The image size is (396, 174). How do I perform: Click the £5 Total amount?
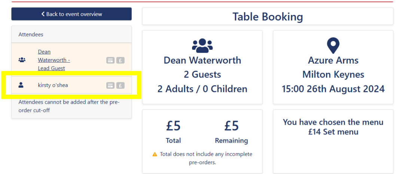coord(173,126)
